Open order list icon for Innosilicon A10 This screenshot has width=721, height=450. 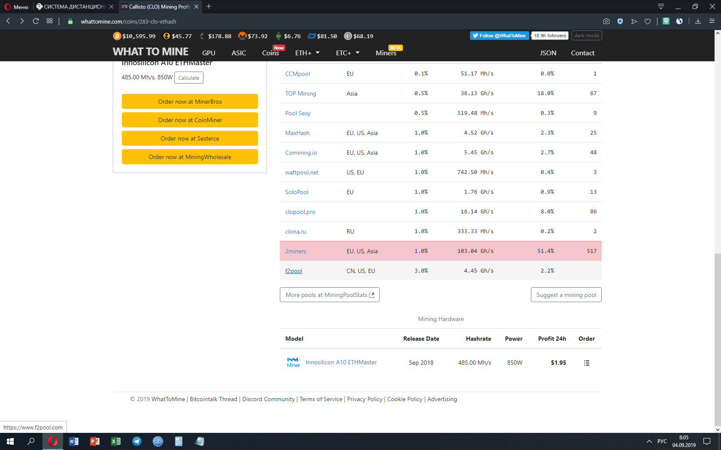587,363
